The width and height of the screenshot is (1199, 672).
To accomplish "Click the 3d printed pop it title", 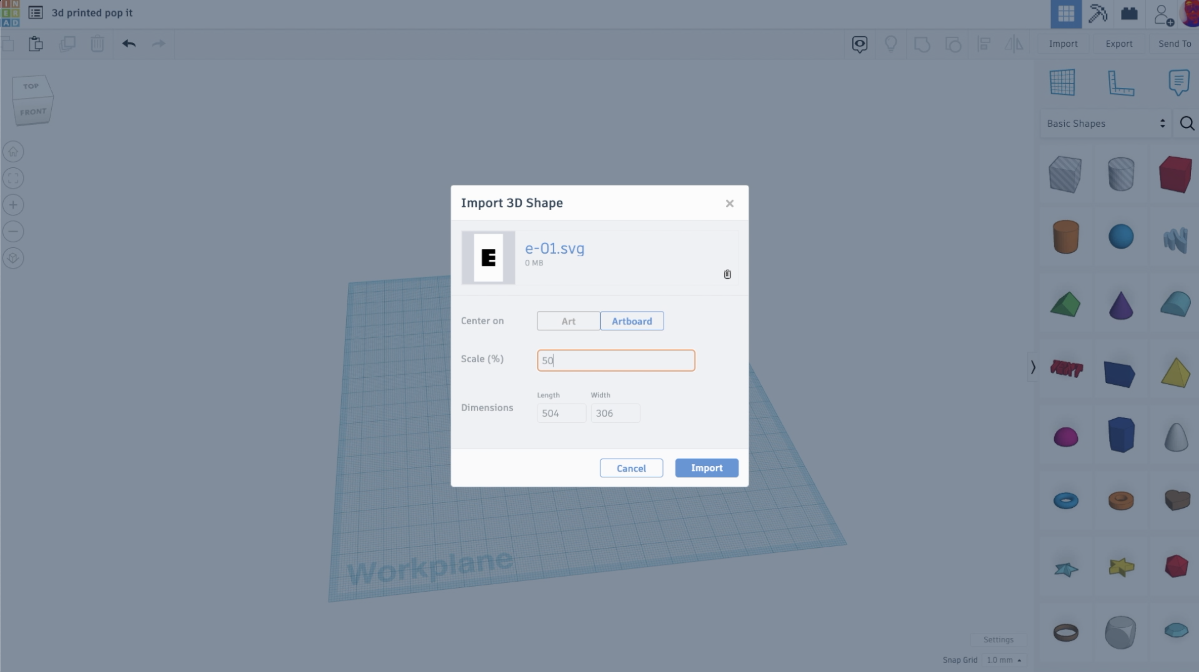I will [92, 12].
